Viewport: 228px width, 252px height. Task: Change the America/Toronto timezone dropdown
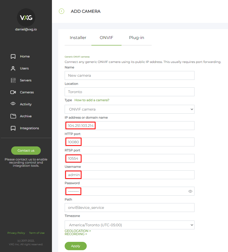(129, 225)
